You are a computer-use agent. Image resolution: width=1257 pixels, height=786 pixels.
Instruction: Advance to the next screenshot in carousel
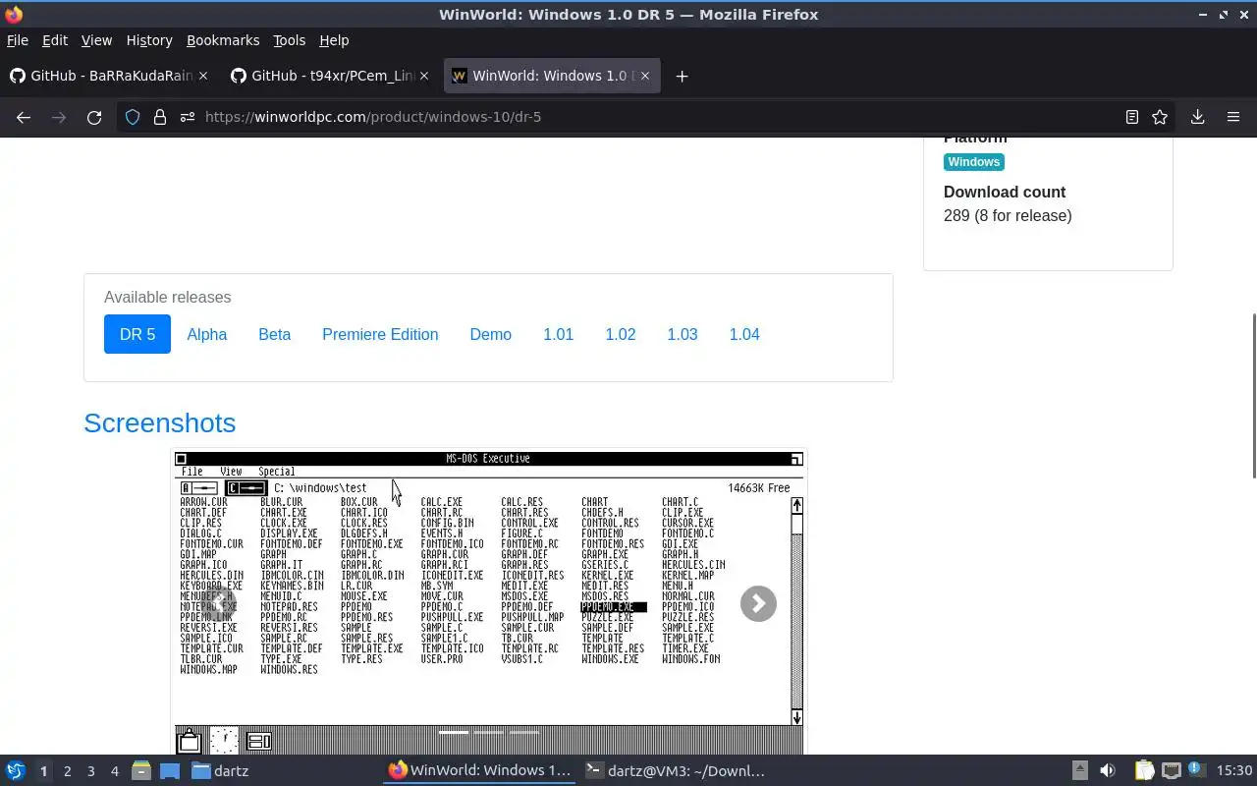click(x=758, y=603)
